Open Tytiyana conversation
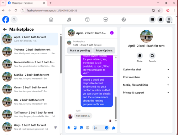Screen dimensions: 178x135 coord(30,51)
